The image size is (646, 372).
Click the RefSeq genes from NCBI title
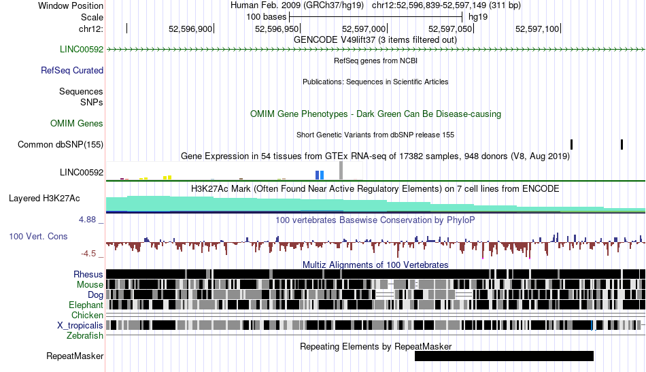(376, 61)
